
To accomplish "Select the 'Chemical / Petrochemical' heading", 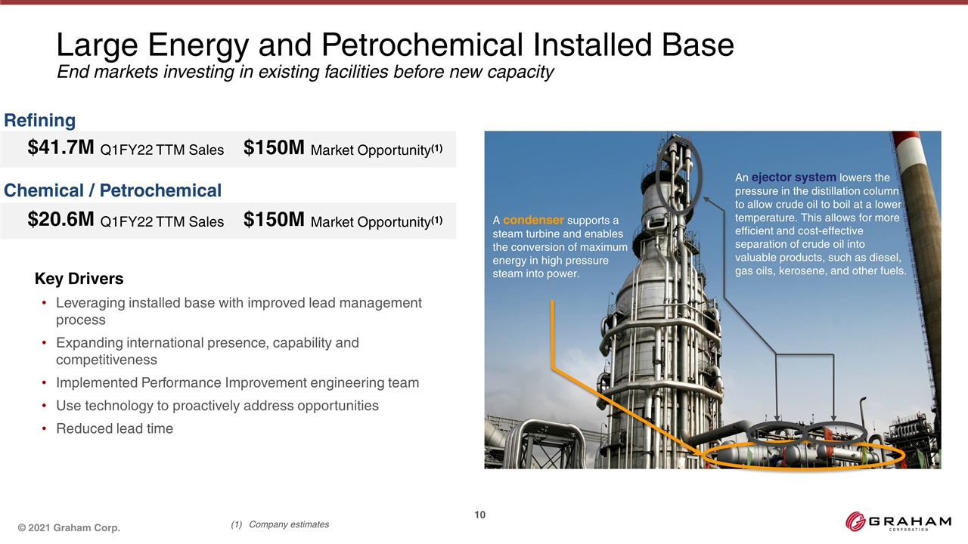I will pos(113,190).
